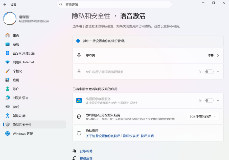The image size is (229, 160).
Task: Click the Windows 更新 sync icon
Action: click(7, 134)
